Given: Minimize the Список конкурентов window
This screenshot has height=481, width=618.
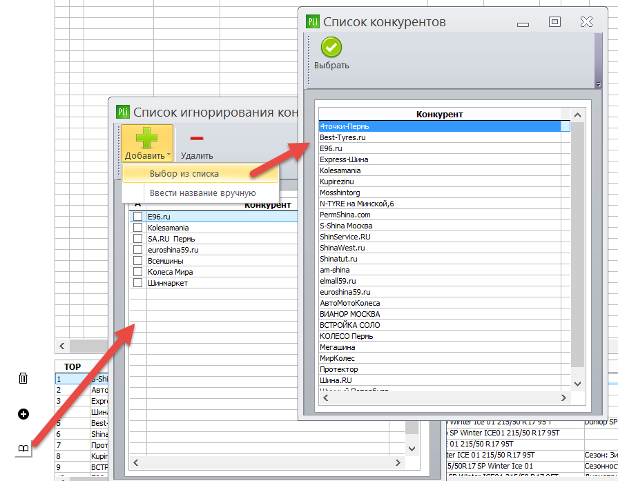Looking at the screenshot, I should click(x=523, y=24).
